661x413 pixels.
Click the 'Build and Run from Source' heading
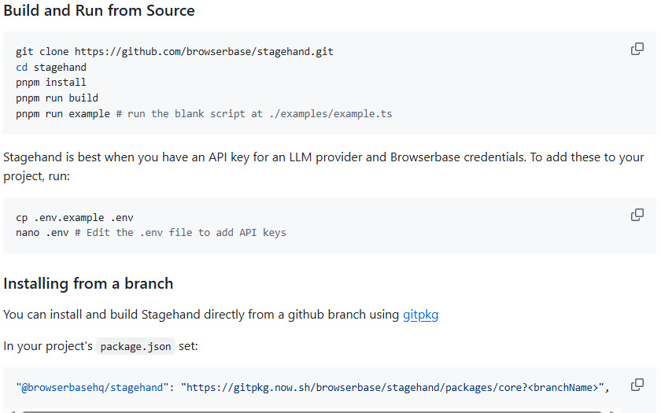point(99,10)
